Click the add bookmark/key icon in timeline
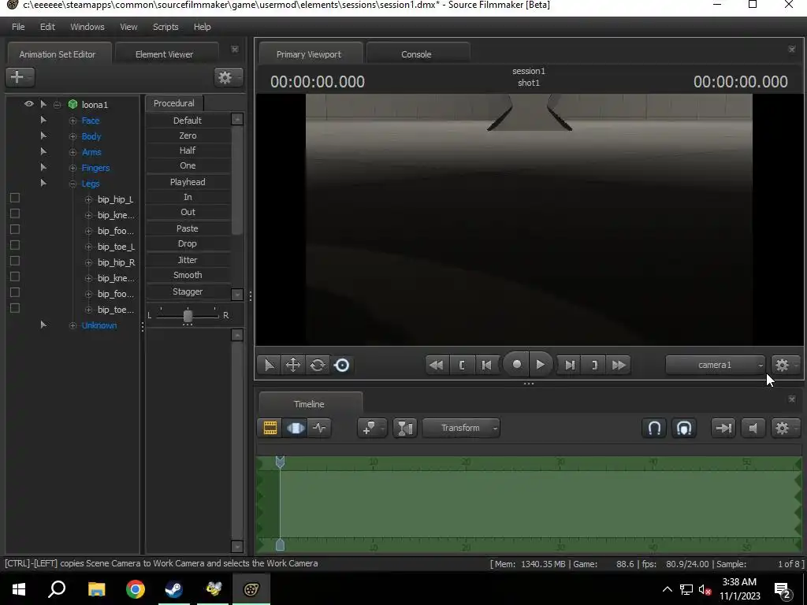Image resolution: width=807 pixels, height=605 pixels. click(x=372, y=428)
